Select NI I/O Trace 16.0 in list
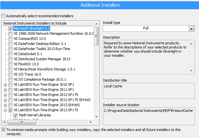This screenshot has height=138, width=199. [27, 74]
